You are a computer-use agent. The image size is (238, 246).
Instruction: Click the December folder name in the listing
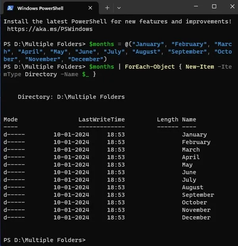[x=196, y=217]
